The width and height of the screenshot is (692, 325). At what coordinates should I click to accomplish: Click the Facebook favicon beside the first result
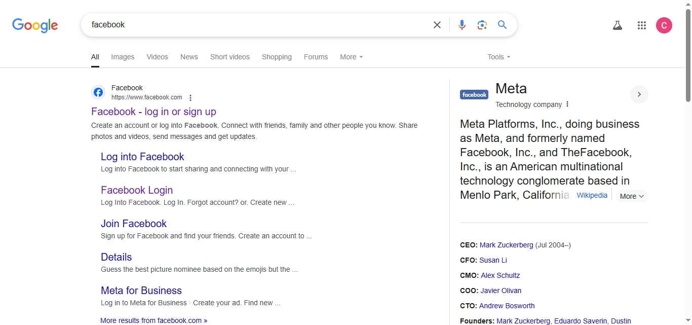(x=98, y=92)
